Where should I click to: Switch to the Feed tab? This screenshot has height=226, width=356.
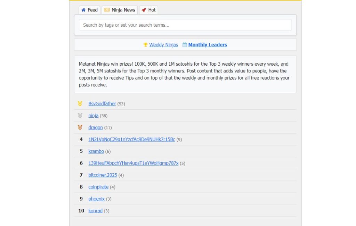tap(89, 10)
